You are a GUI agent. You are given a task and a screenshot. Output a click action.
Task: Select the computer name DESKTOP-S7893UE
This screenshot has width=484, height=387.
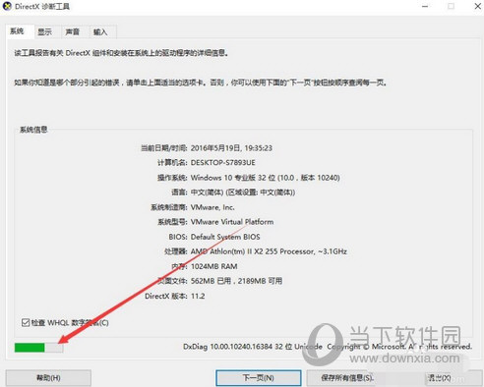pos(223,163)
